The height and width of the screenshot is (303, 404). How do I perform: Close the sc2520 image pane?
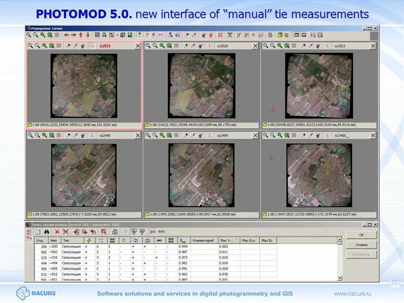[255, 46]
